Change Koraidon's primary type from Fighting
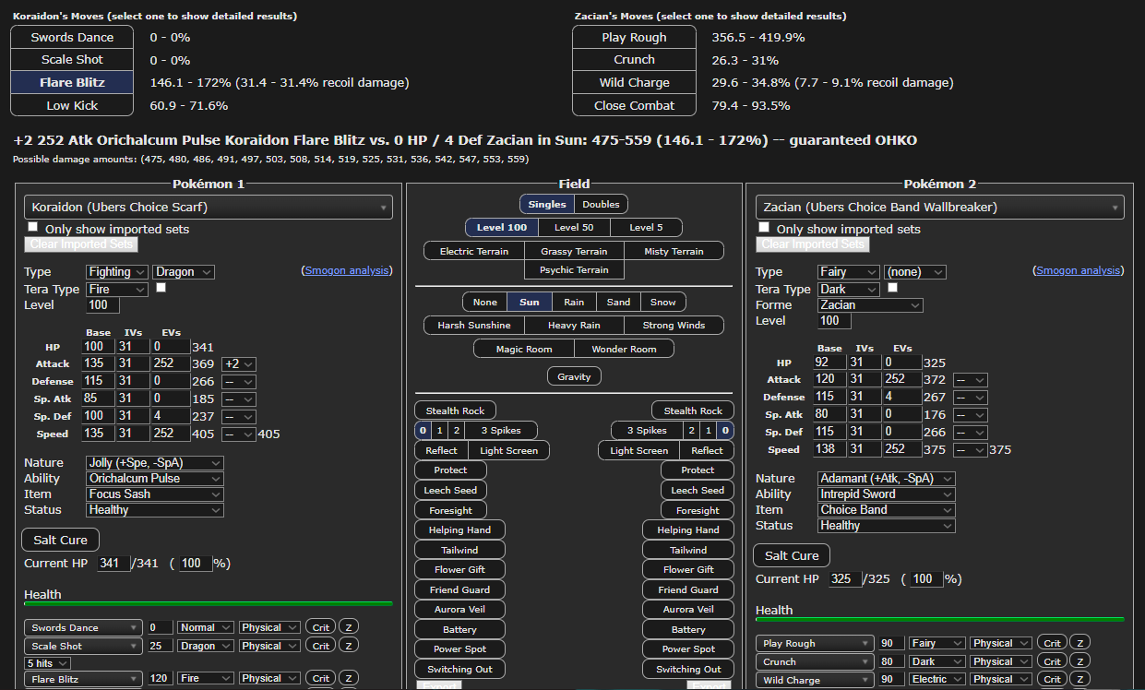 (x=117, y=272)
